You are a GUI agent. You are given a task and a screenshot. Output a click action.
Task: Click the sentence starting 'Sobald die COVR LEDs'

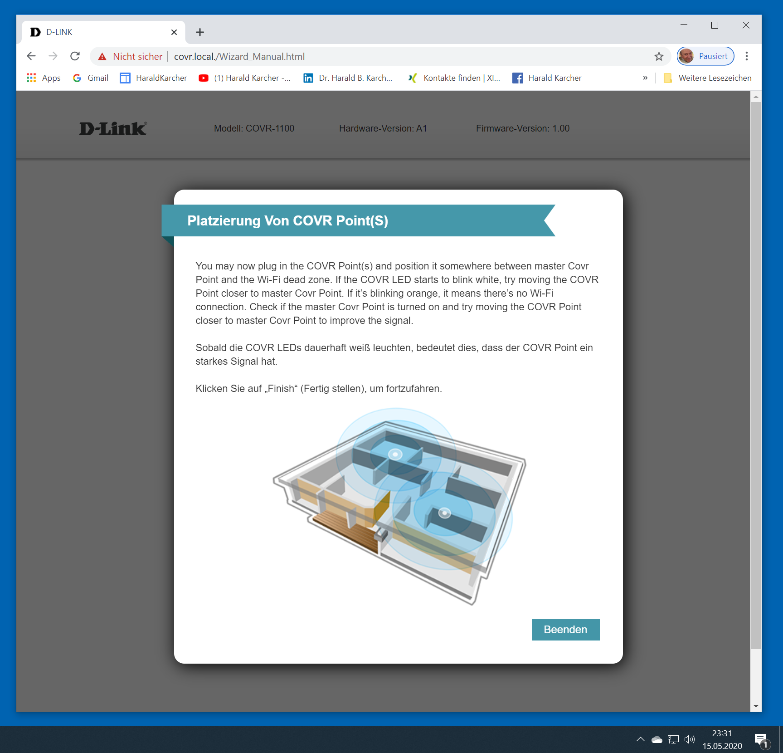[394, 354]
